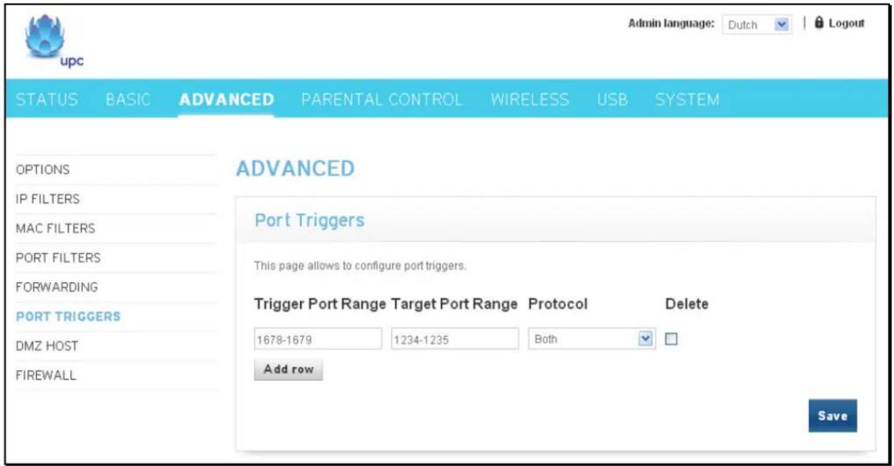Open the BASIC tab
Viewport: 894px width, 466px height.
point(129,101)
